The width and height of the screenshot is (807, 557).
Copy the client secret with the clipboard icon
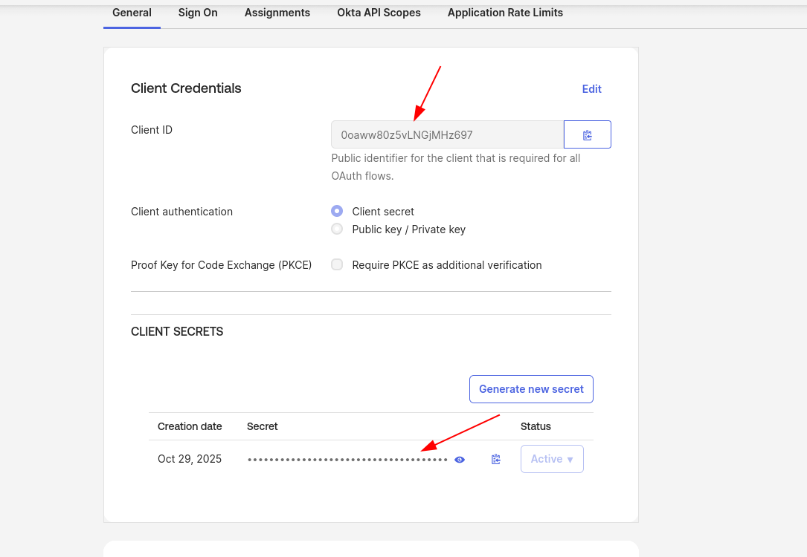495,459
